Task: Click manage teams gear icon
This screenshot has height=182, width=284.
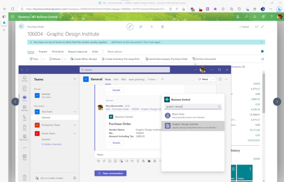Action: point(75,178)
